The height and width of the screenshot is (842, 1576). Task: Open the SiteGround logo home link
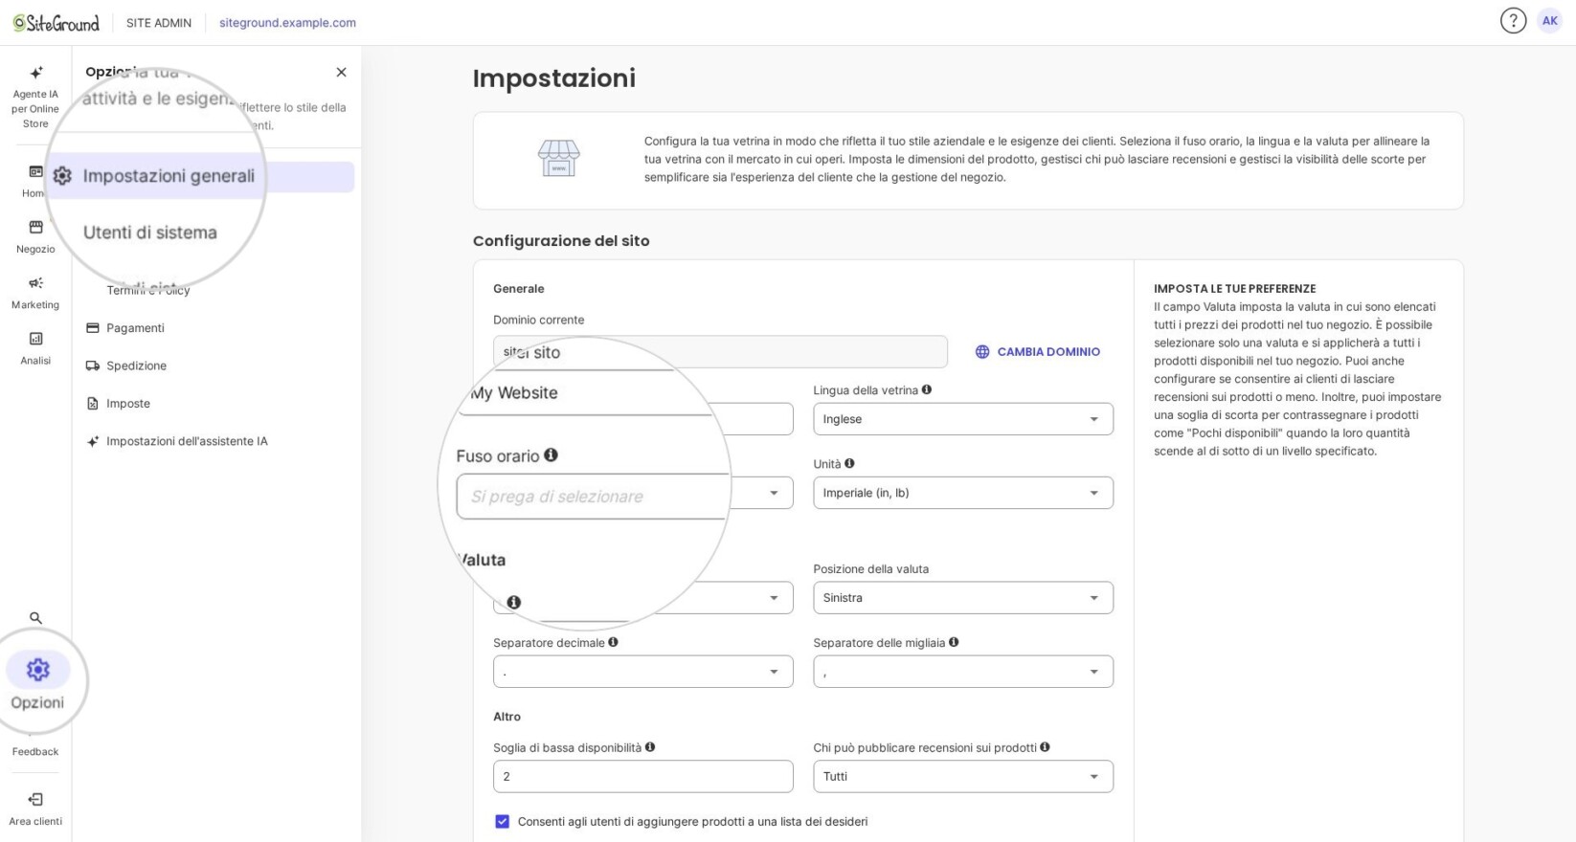(x=56, y=22)
